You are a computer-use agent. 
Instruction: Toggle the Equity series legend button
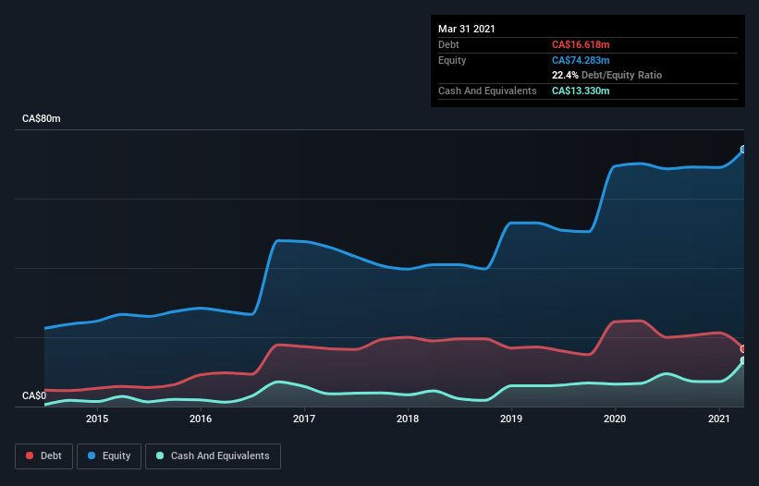click(109, 456)
